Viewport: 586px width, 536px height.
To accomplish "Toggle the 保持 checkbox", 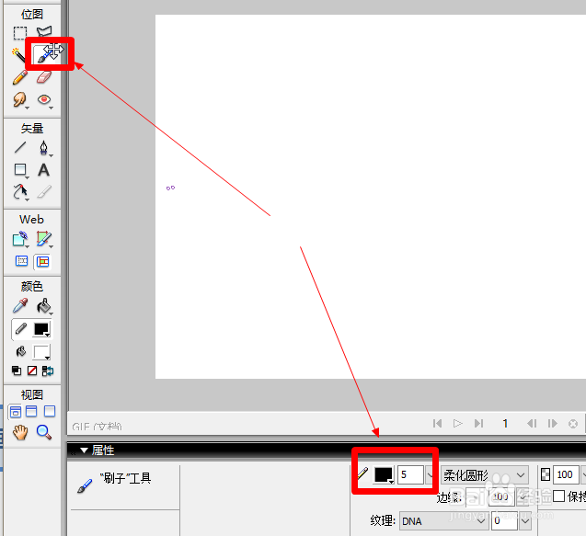I will tap(558, 496).
